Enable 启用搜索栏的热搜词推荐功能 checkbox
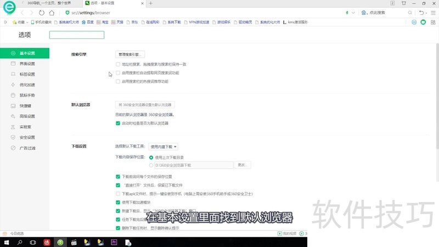Image resolution: width=439 pixels, height=247 pixels. (118, 81)
